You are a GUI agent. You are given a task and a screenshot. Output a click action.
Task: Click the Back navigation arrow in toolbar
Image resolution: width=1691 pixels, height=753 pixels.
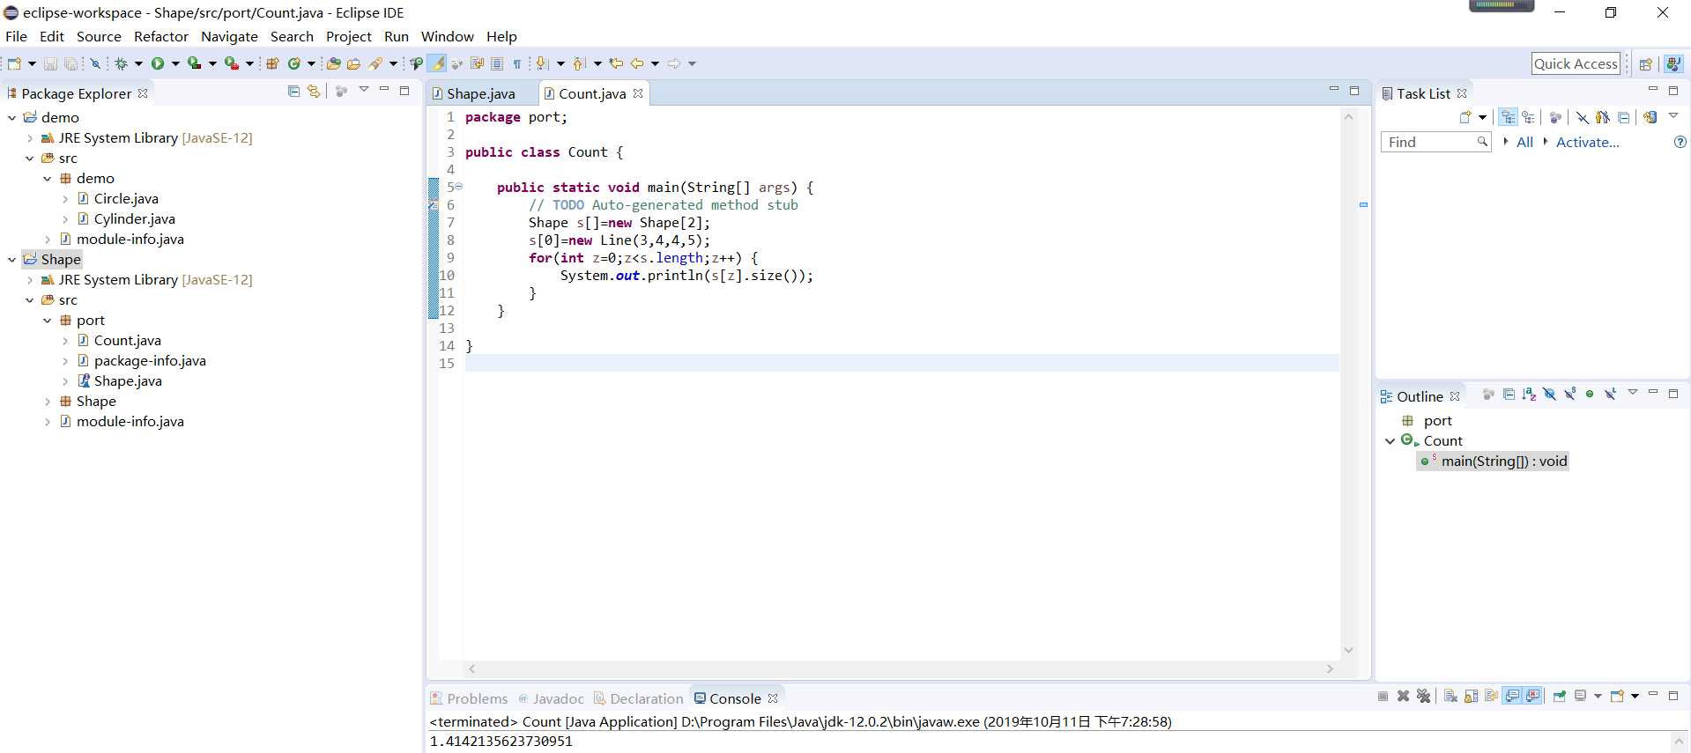637,63
